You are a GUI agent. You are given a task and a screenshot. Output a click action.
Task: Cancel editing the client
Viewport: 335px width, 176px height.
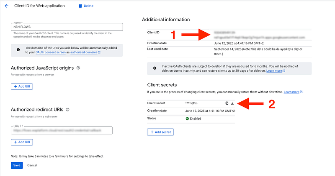[x=32, y=165]
